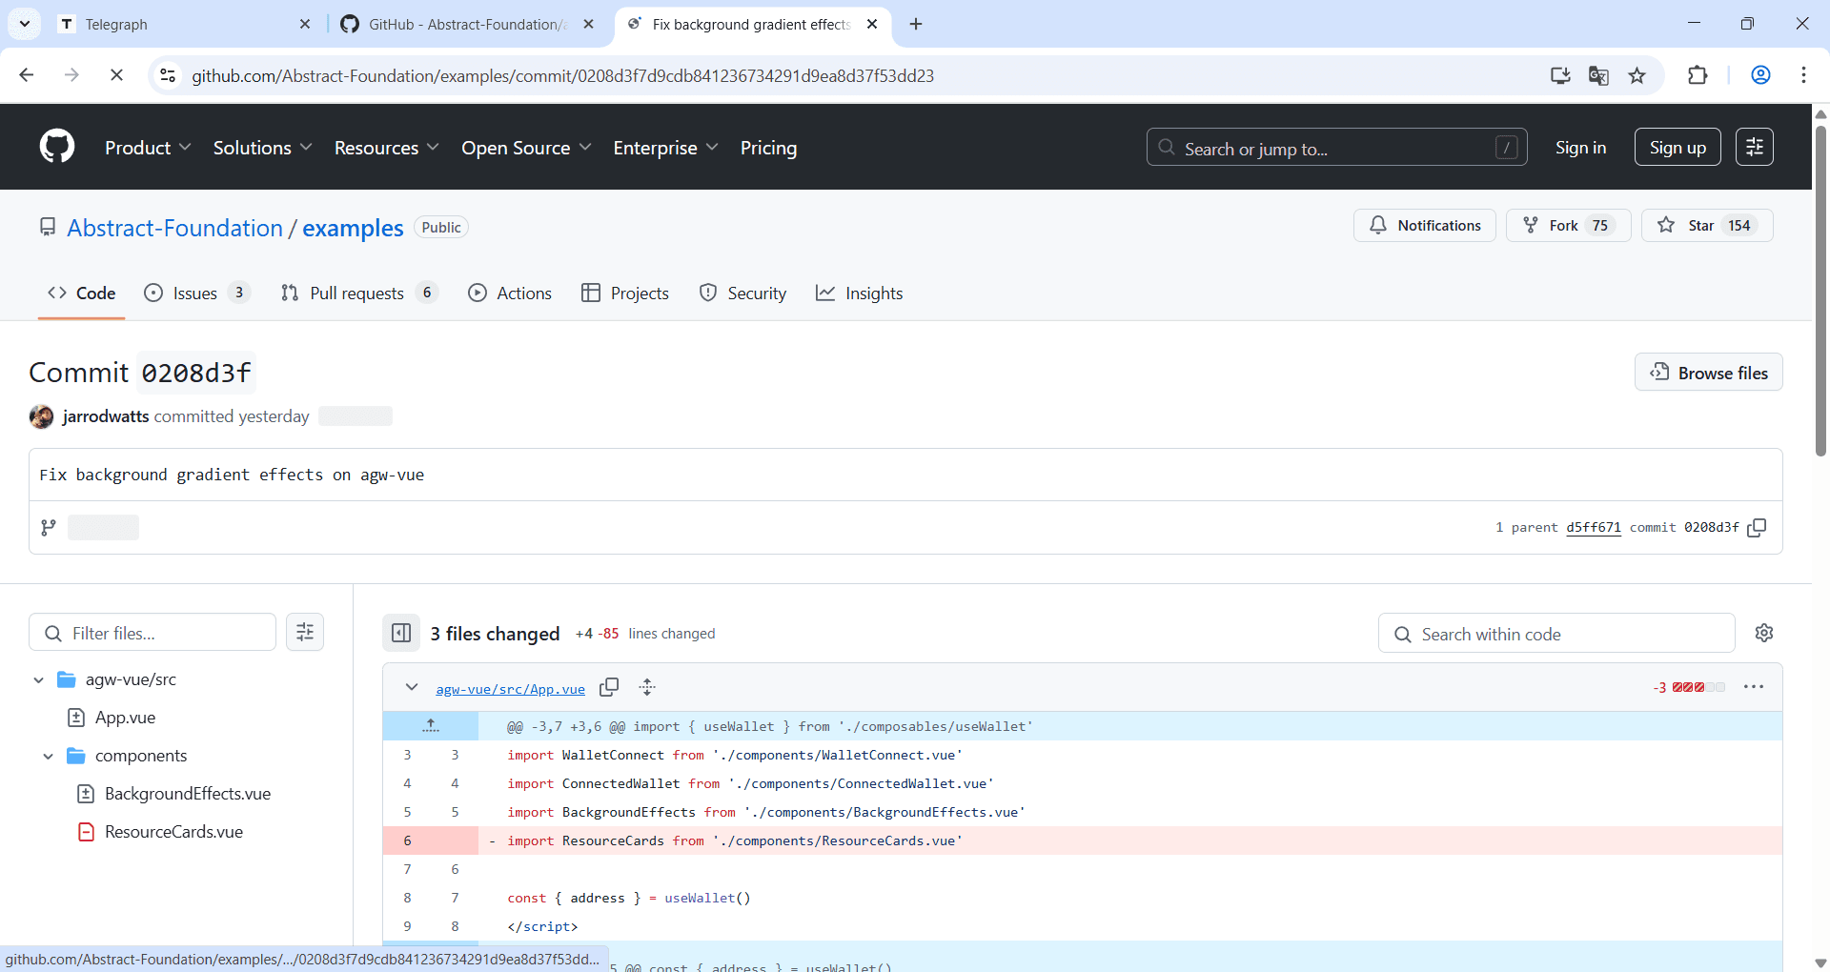Expand all lines in App.vue diff
This screenshot has height=972, width=1830.
point(647,687)
